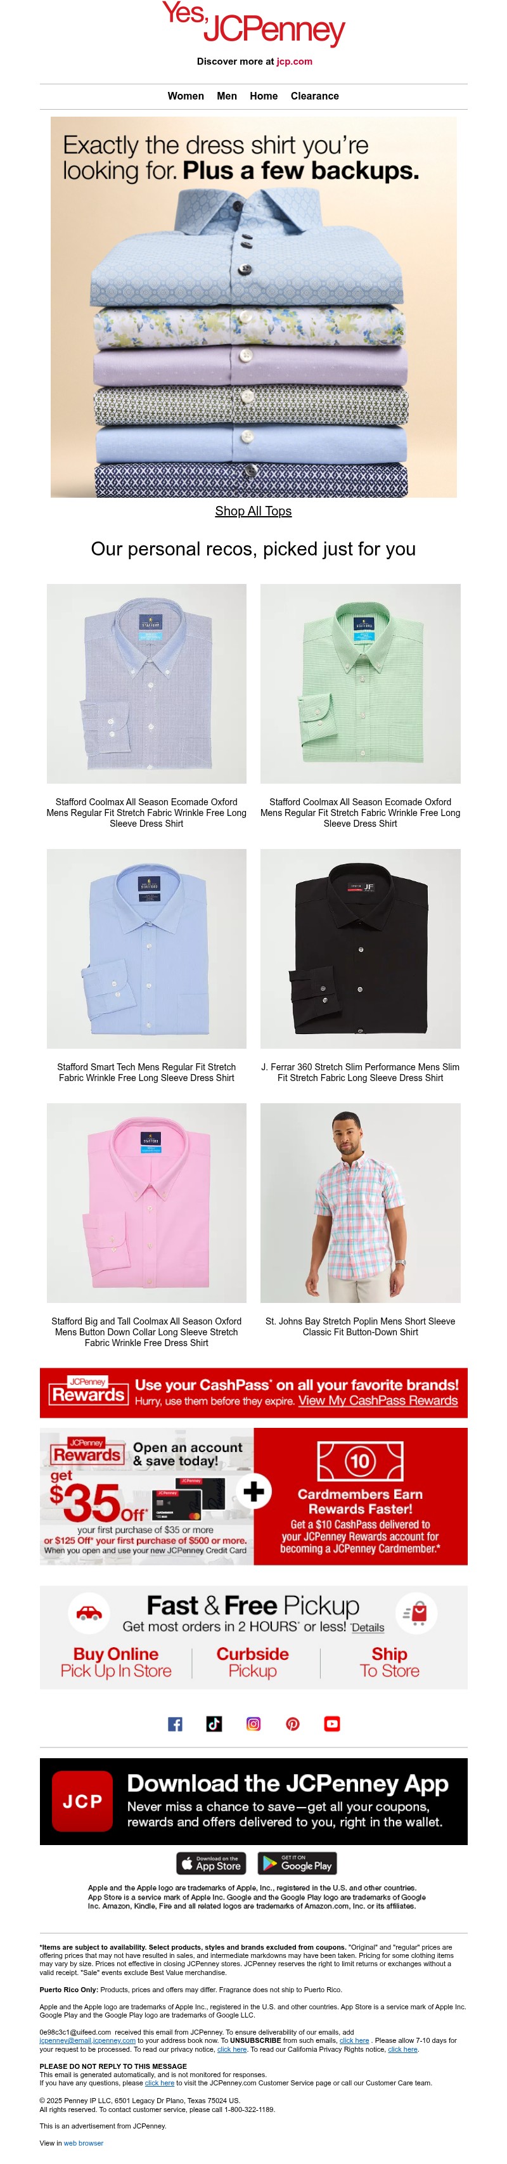
Task: Click the Get it on Google Play badge
Action: pos(297,1863)
